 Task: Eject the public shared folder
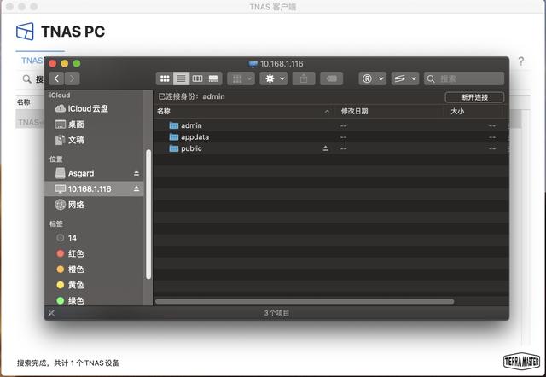[x=325, y=148]
